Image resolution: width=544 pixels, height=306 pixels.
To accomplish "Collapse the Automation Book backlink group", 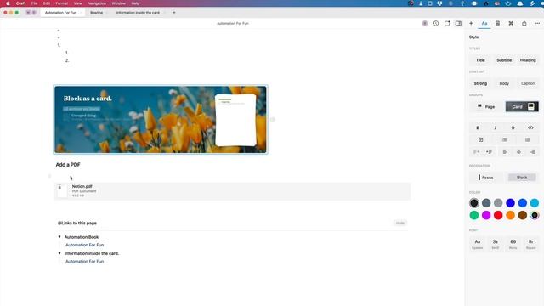I will [x=59, y=237].
